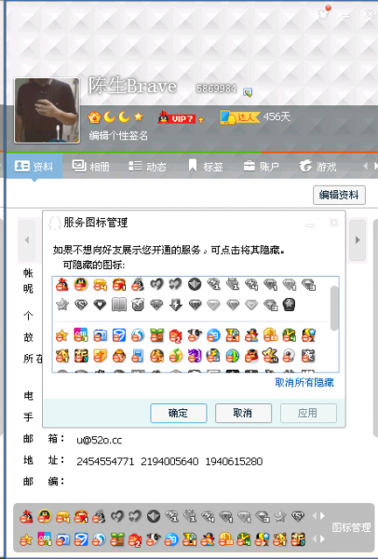378x559 pixels.
Task: Open the 标签 tab
Action: click(x=206, y=166)
